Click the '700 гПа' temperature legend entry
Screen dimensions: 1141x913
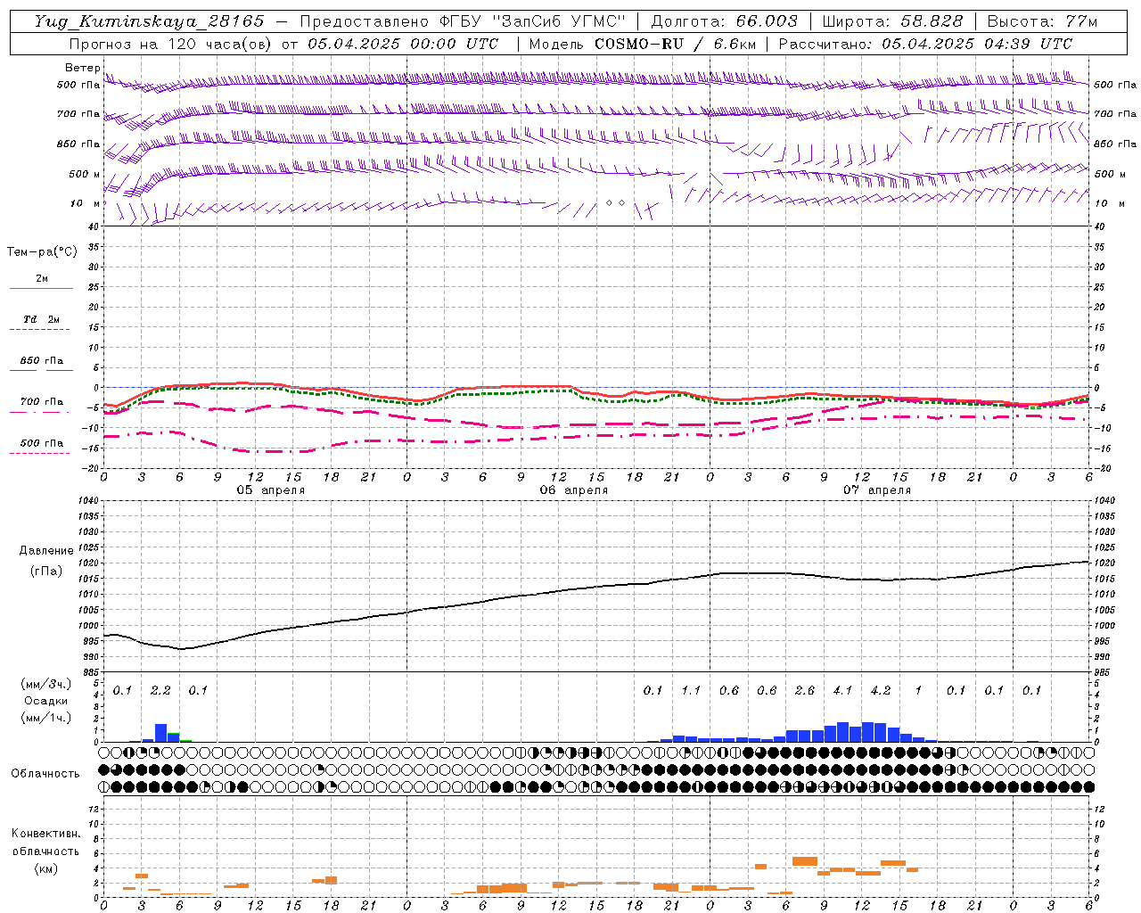[42, 402]
